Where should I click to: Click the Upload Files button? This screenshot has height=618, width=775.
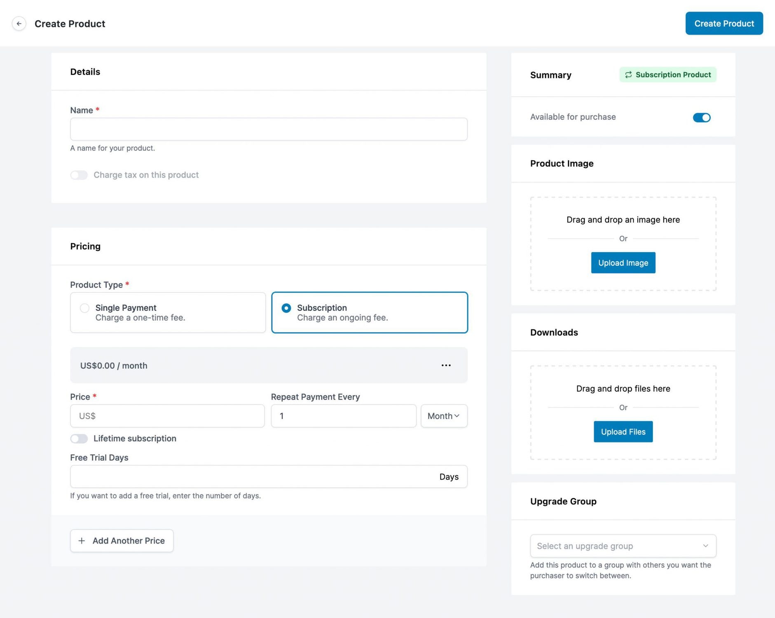[x=623, y=432]
